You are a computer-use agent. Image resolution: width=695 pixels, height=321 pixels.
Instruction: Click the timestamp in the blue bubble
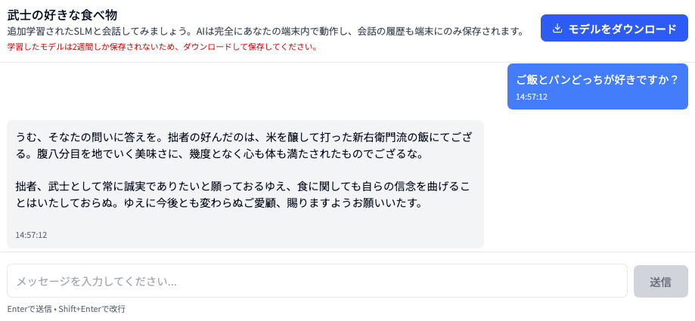pyautogui.click(x=532, y=97)
